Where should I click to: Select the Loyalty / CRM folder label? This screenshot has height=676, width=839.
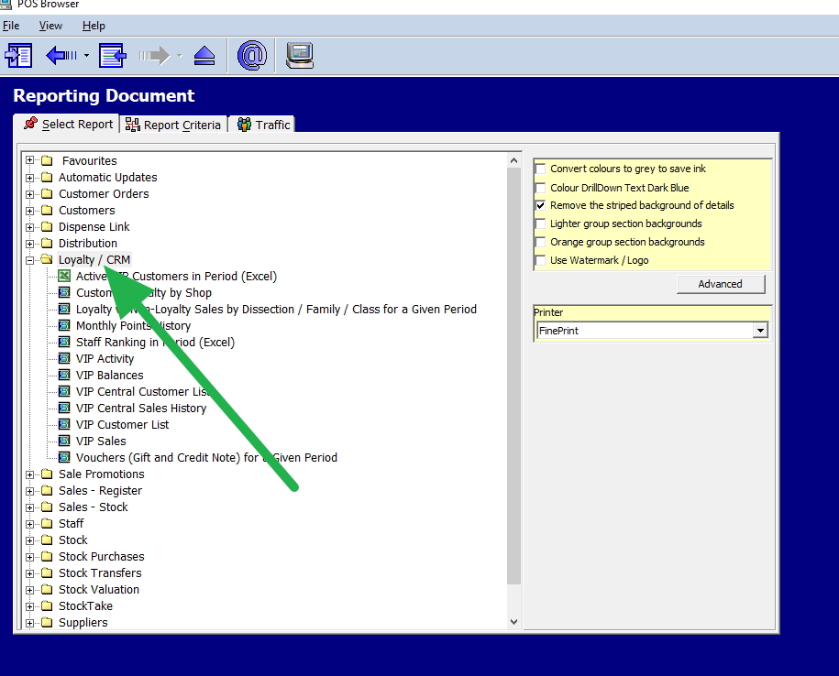(x=94, y=260)
